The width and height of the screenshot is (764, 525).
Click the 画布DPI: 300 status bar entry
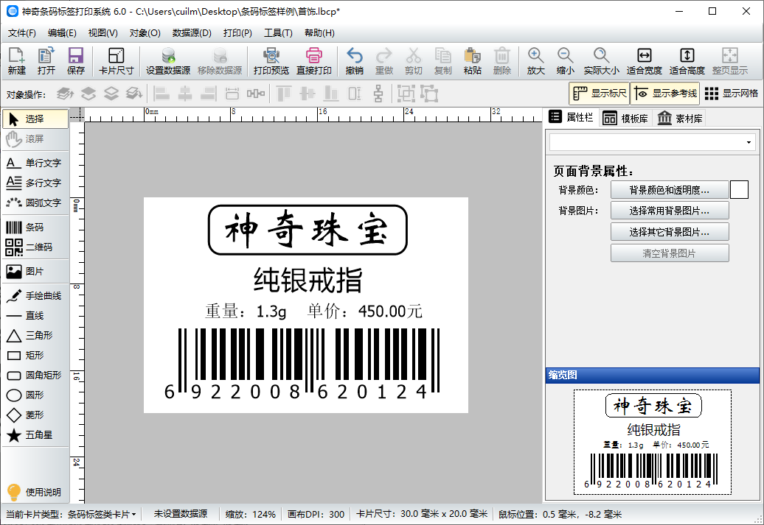coord(316,514)
